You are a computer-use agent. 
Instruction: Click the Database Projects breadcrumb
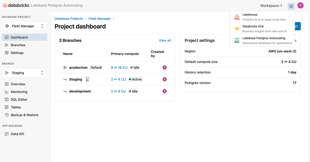click(x=69, y=19)
